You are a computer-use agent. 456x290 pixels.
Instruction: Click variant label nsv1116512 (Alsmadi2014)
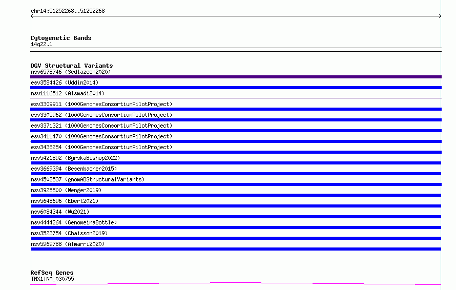[x=68, y=93]
